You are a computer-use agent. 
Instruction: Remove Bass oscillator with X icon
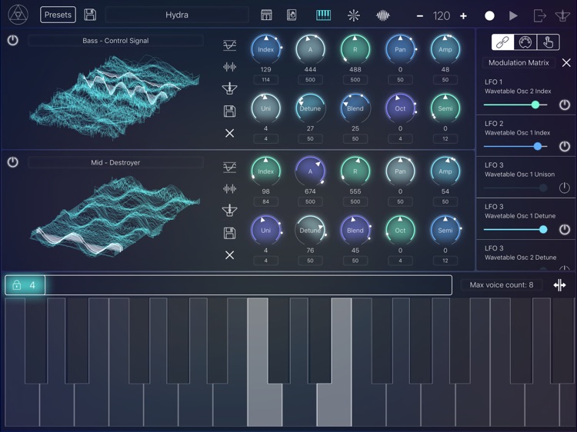point(229,133)
